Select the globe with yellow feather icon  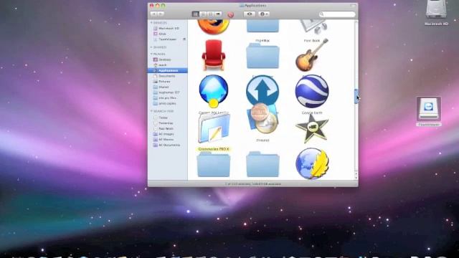(x=312, y=163)
